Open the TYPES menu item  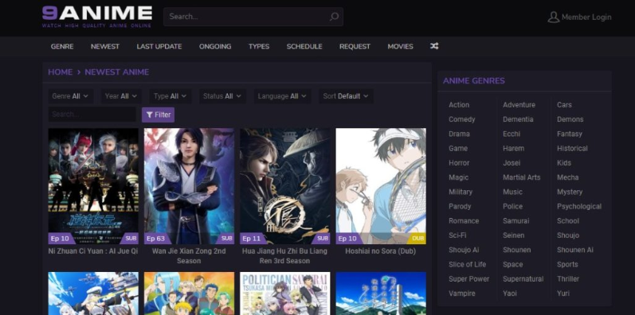(x=259, y=46)
